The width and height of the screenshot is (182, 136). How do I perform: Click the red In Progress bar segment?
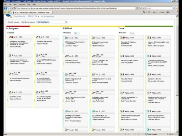pyautogui.click(x=18, y=26)
